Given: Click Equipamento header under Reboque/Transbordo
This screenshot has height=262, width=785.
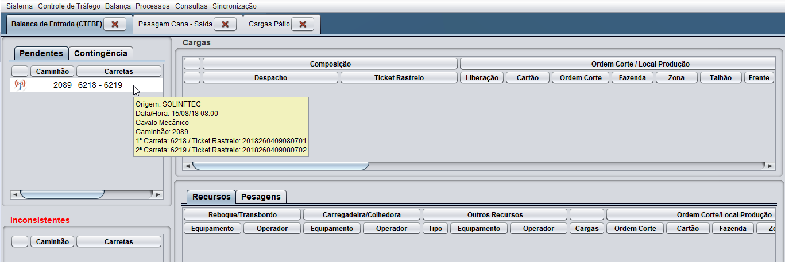Looking at the screenshot, I should (x=212, y=228).
